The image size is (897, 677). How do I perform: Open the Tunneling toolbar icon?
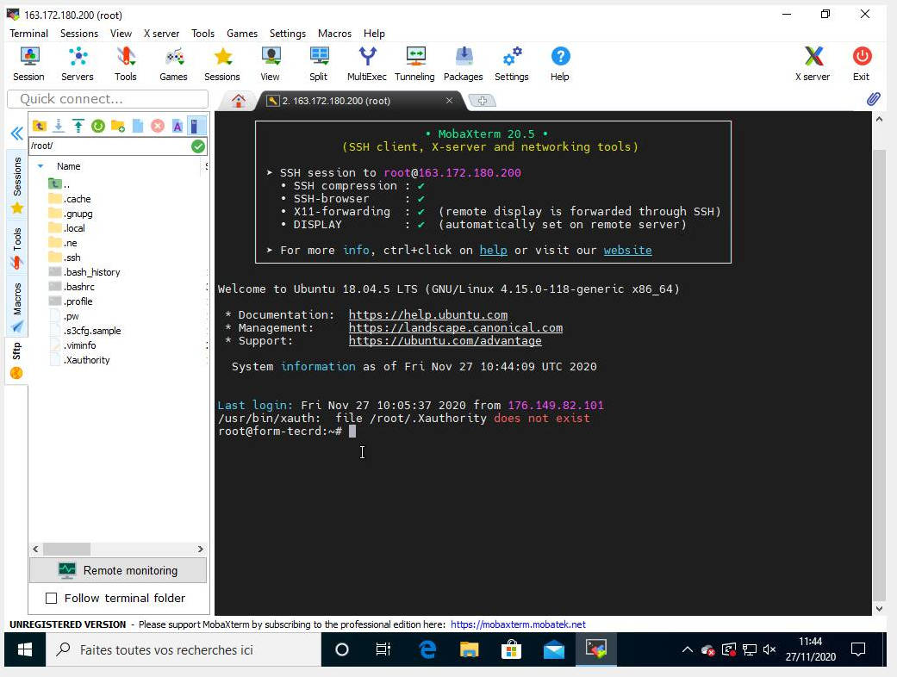point(414,64)
